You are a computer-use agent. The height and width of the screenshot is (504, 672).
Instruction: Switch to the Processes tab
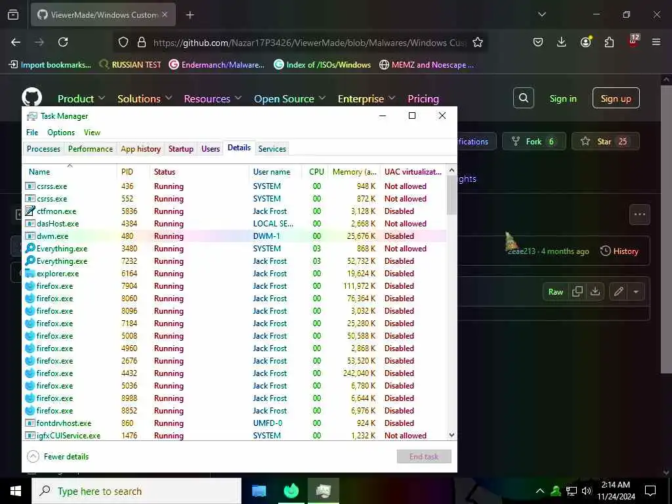tap(43, 149)
